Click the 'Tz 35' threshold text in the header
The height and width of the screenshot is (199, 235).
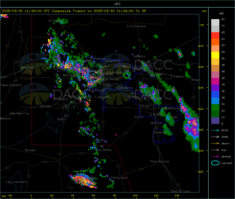click(x=140, y=11)
